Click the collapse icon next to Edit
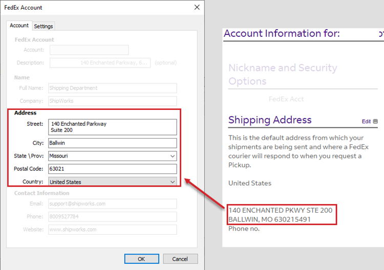This screenshot has width=384, height=270. 375,122
